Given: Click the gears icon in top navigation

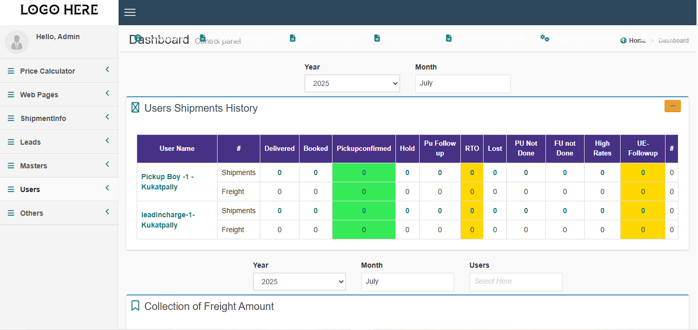Looking at the screenshot, I should [x=544, y=38].
